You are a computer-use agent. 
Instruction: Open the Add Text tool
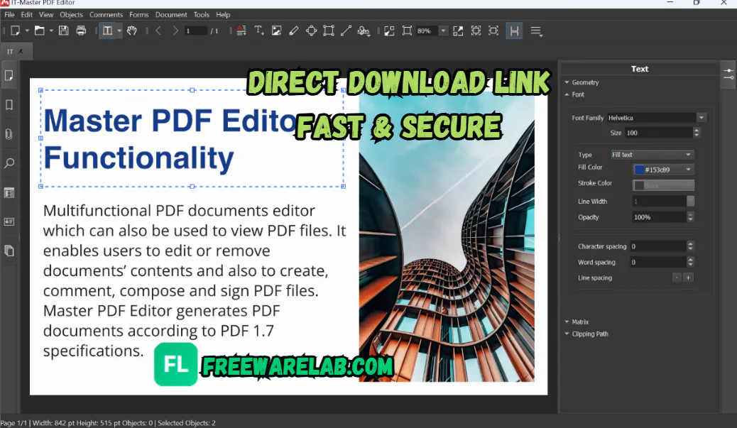point(260,31)
